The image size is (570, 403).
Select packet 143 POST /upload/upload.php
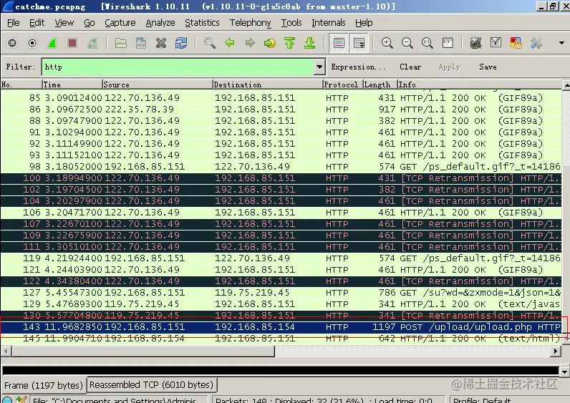pyautogui.click(x=281, y=327)
